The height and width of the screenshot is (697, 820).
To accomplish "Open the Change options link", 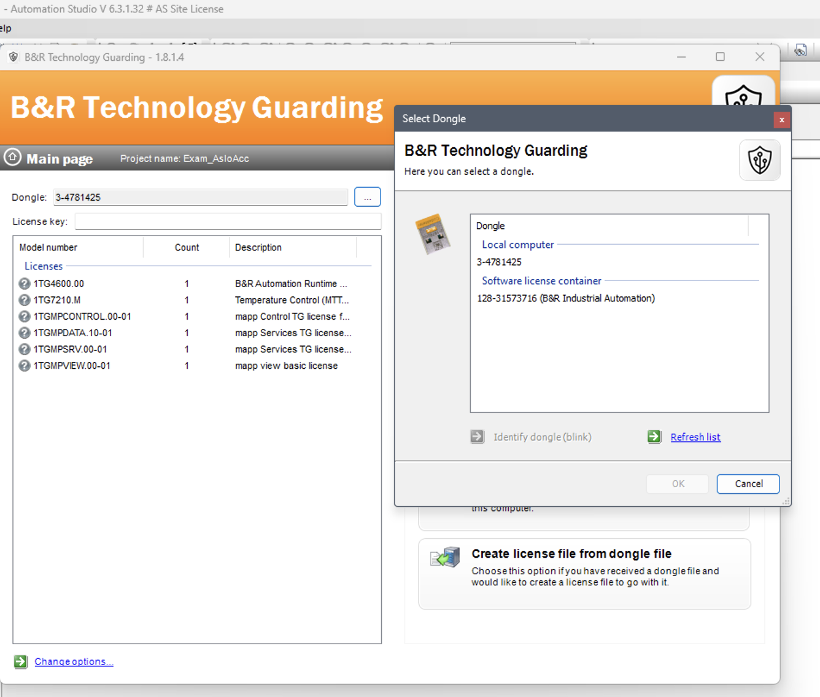I will (x=74, y=661).
